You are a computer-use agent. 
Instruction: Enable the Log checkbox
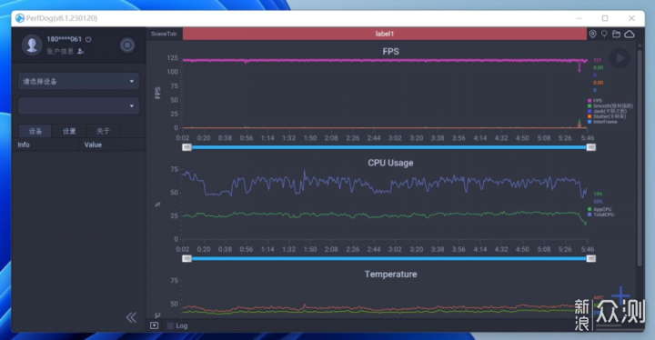click(x=170, y=325)
